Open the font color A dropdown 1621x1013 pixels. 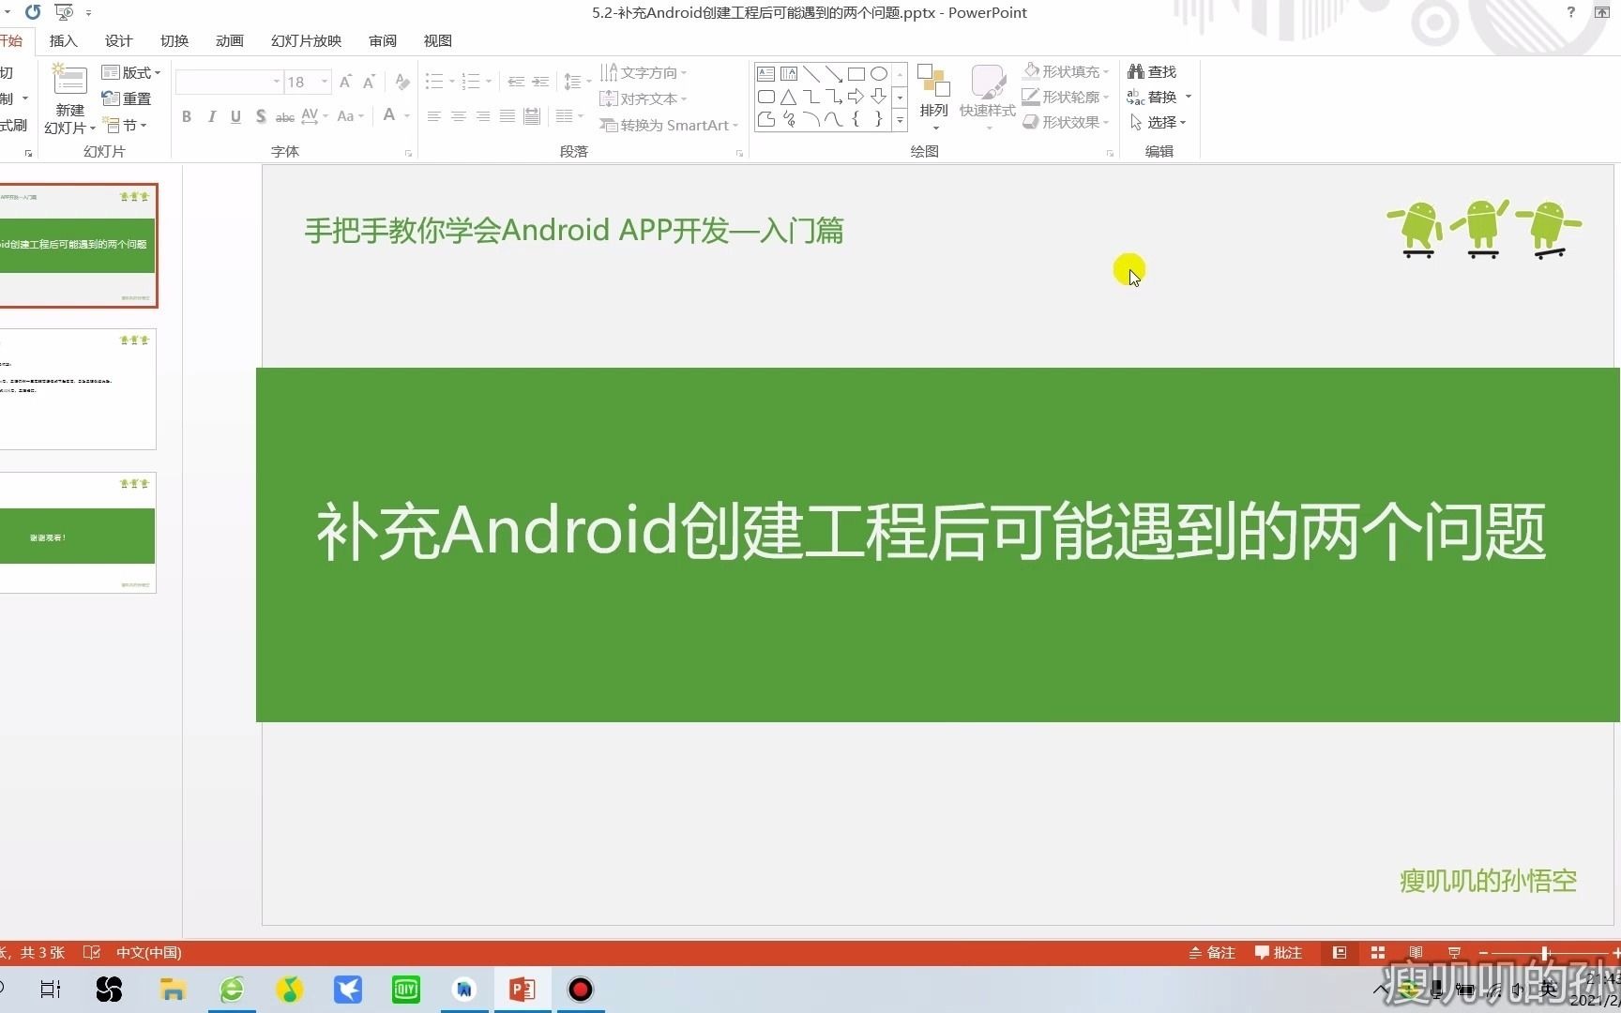(407, 116)
